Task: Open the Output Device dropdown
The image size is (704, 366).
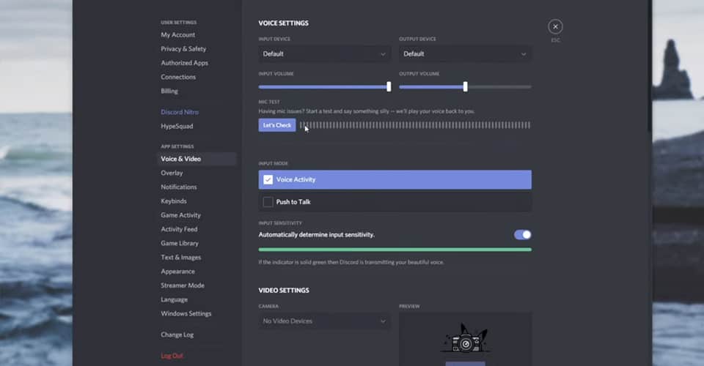Action: (x=465, y=53)
